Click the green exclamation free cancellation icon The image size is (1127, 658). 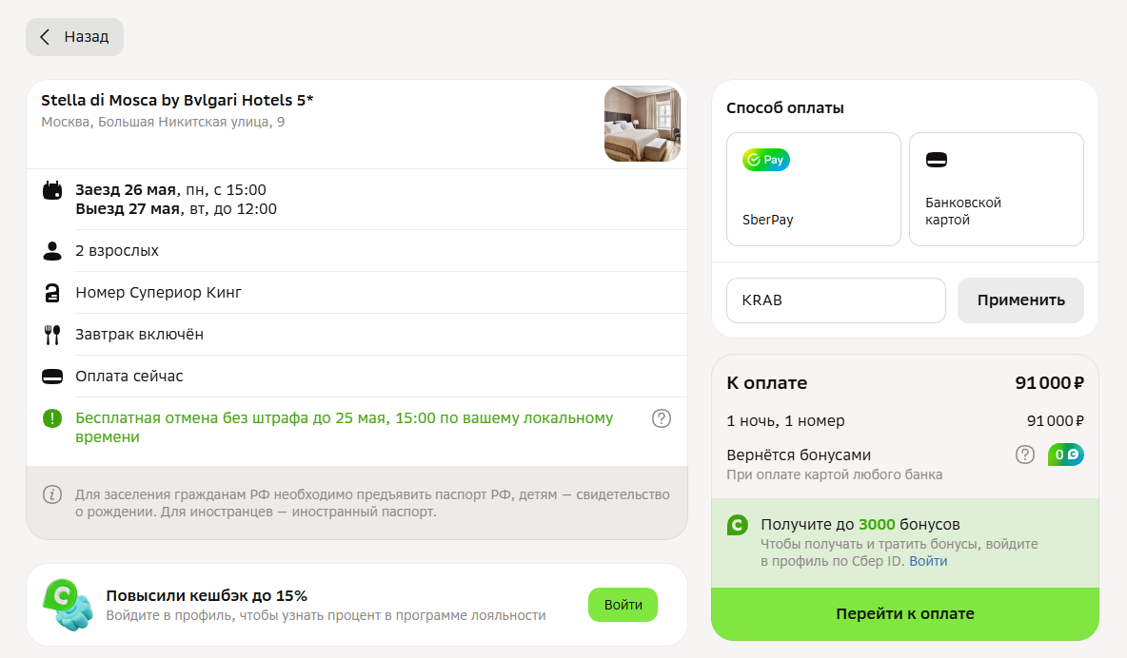[x=52, y=418]
